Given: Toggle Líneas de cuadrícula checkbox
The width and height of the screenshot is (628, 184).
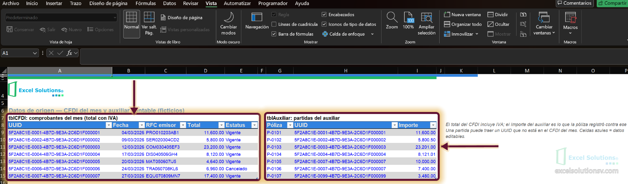Looking at the screenshot, I should [x=274, y=24].
